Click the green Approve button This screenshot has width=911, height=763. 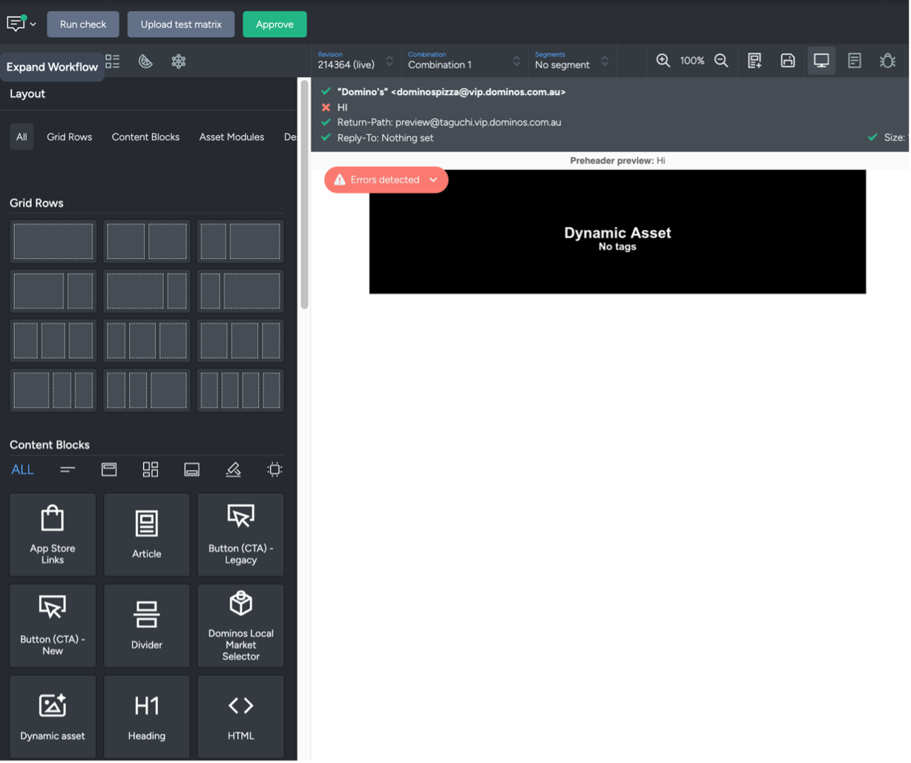pyautogui.click(x=274, y=24)
